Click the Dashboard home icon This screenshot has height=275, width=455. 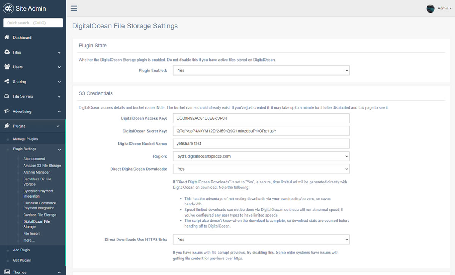[7, 37]
